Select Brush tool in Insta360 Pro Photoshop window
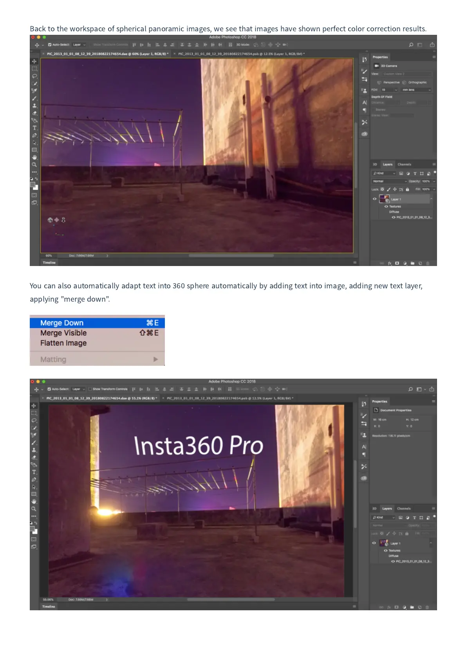 [x=34, y=442]
